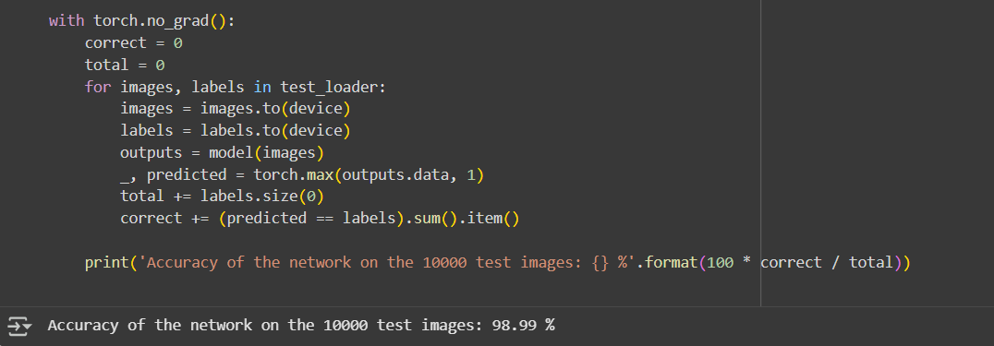This screenshot has width=994, height=346.
Task: Place cursor in 'correct = 0' line
Action: (x=134, y=43)
